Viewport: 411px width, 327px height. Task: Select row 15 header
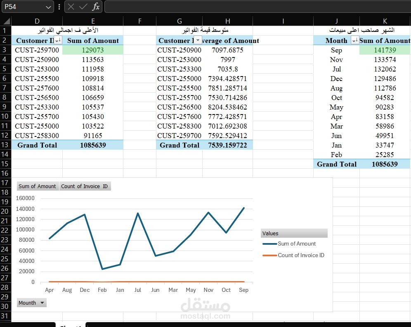[5, 164]
